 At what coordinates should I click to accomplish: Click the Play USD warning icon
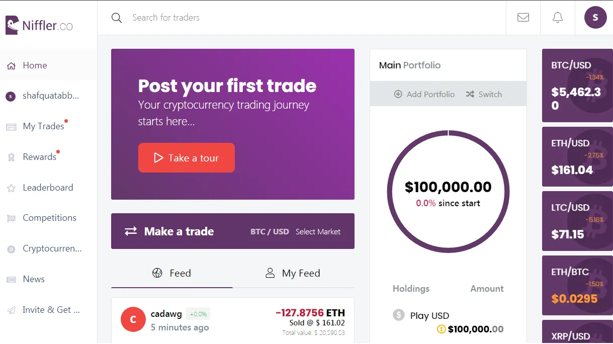coord(442,329)
